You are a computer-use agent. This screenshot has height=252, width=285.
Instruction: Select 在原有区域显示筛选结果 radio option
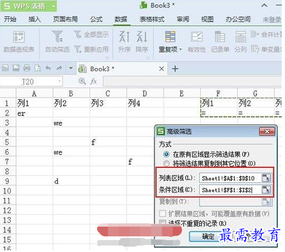(166, 155)
